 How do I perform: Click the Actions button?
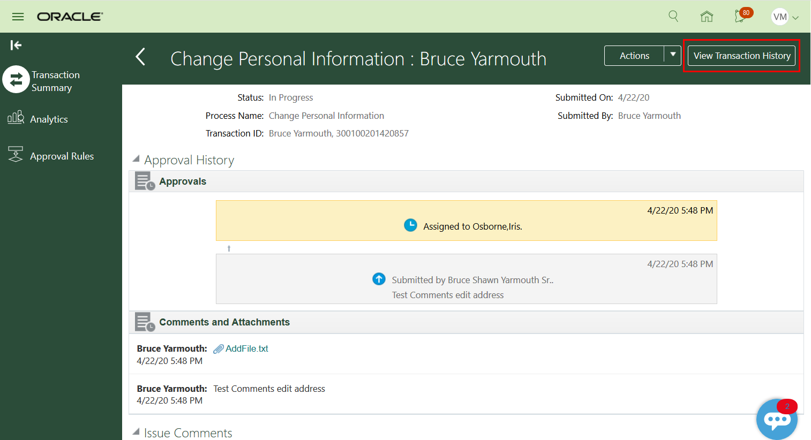[634, 56]
